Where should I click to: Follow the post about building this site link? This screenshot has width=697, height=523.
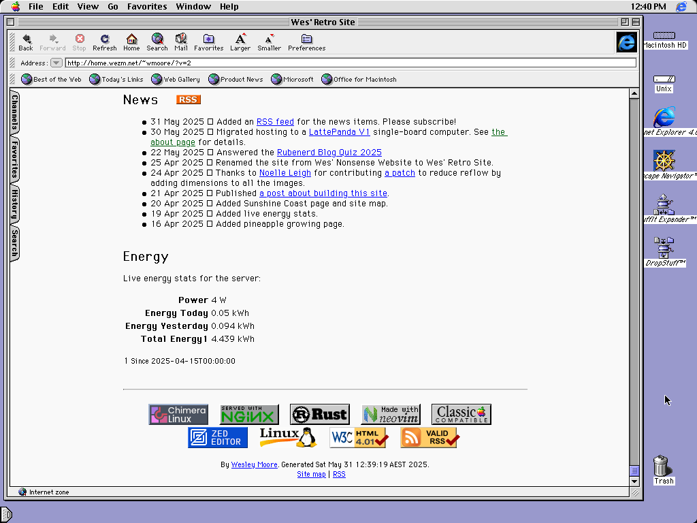(x=323, y=193)
